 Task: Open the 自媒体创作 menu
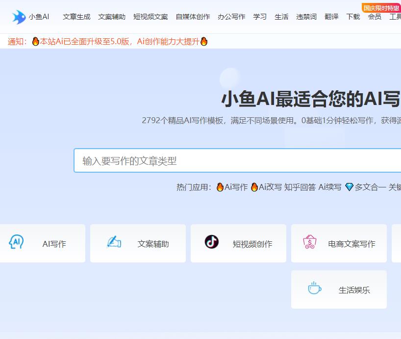tap(193, 17)
